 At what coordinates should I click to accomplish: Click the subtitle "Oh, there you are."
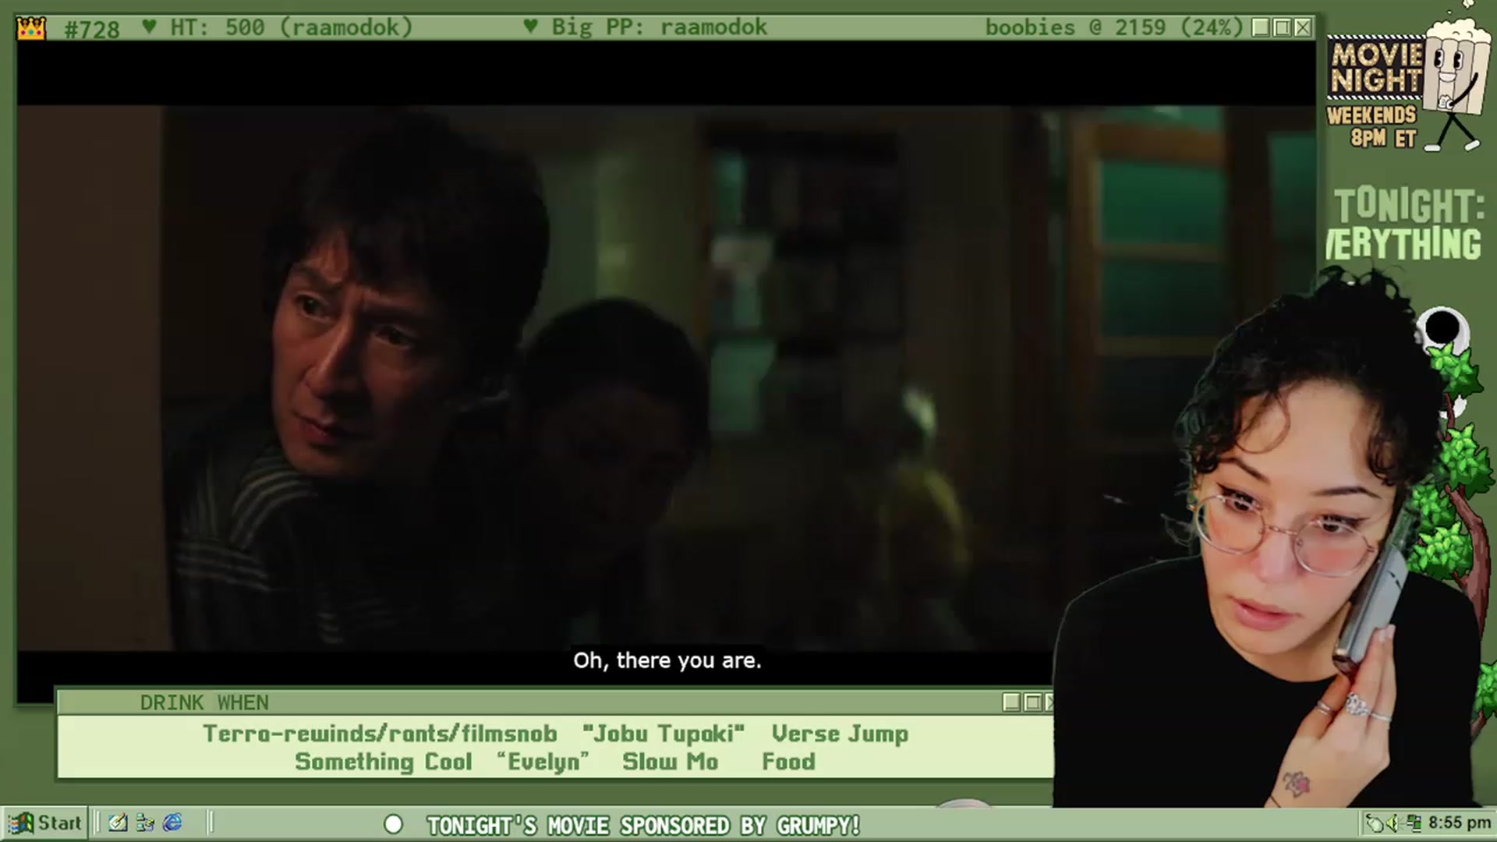(x=667, y=660)
